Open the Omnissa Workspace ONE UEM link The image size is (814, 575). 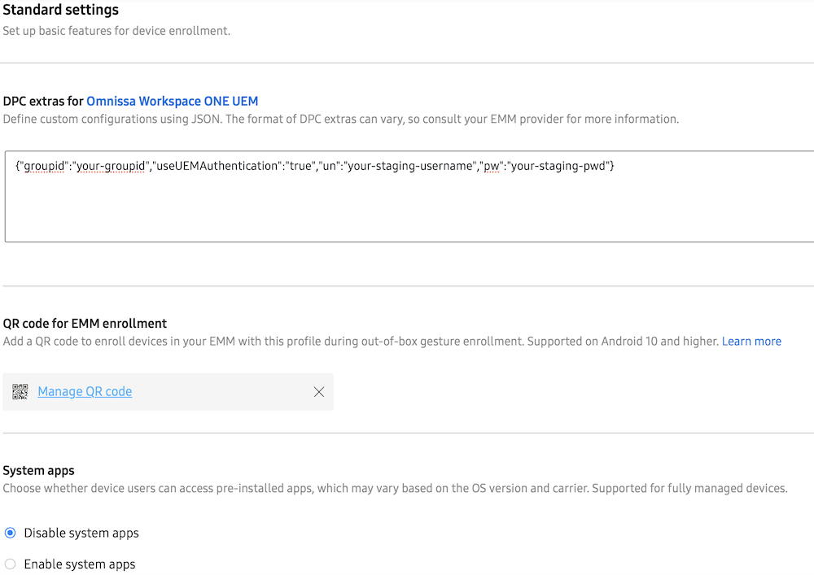(x=172, y=102)
